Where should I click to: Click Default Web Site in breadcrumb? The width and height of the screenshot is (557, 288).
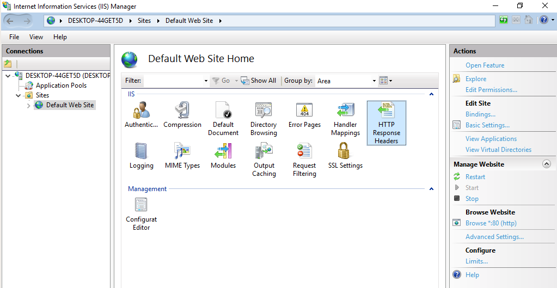(x=189, y=21)
